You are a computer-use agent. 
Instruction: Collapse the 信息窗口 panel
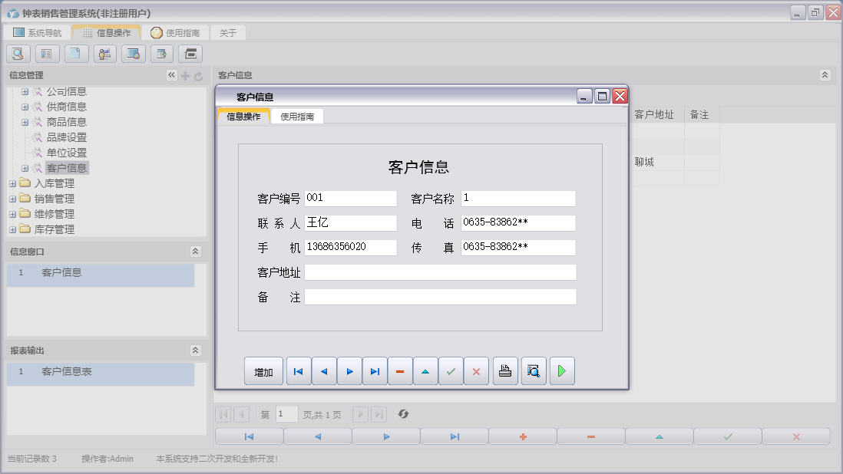(x=195, y=252)
